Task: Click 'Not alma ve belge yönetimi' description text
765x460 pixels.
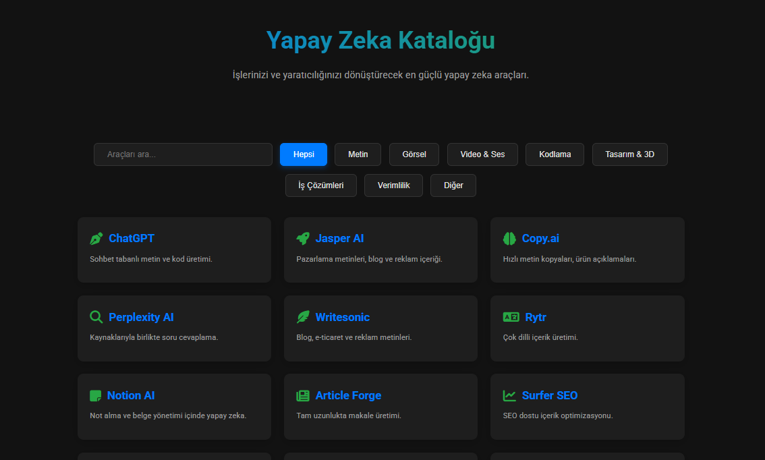Action: point(168,415)
